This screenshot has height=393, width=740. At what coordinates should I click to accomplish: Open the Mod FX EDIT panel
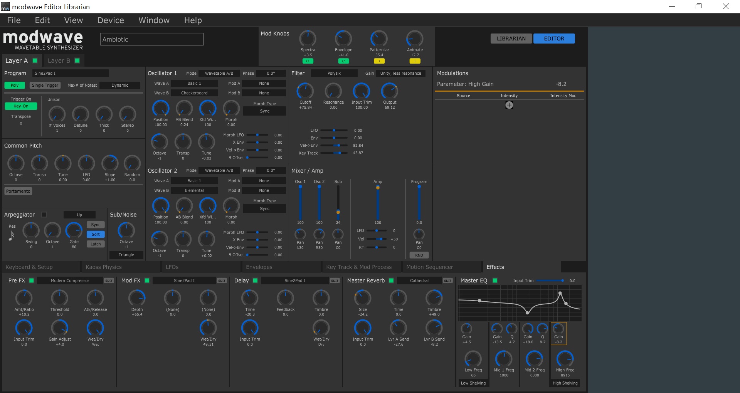222,280
